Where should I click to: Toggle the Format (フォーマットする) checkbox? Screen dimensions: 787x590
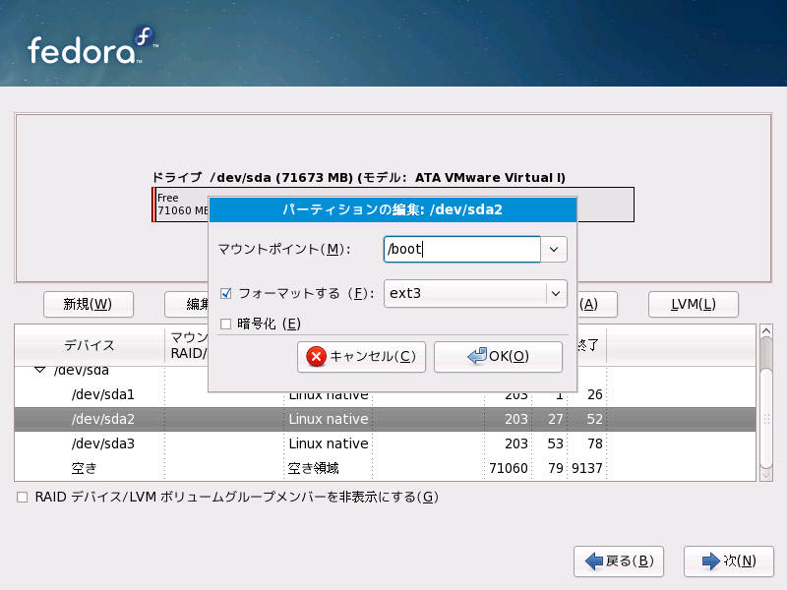(x=226, y=293)
